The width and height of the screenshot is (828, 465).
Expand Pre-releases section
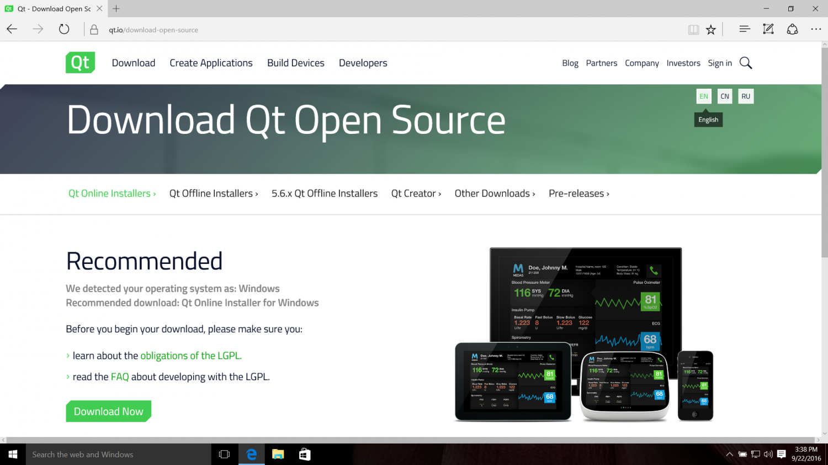[578, 193]
